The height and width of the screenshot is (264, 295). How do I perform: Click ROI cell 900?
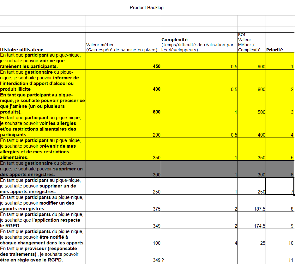[x=252, y=61]
